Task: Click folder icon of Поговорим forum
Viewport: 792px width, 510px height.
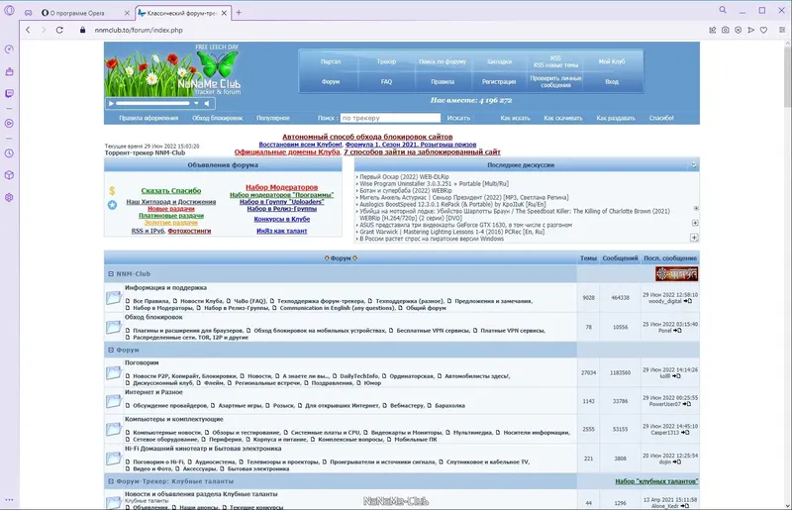Action: click(113, 373)
